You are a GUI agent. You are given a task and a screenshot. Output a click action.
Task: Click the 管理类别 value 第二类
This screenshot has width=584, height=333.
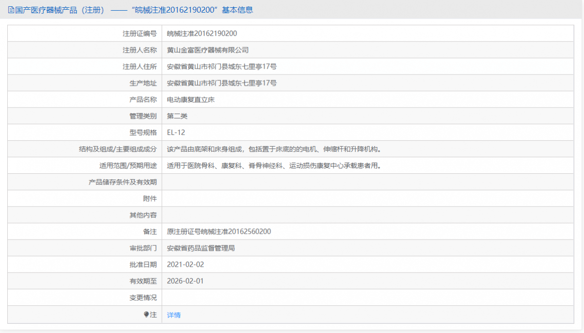click(x=177, y=116)
